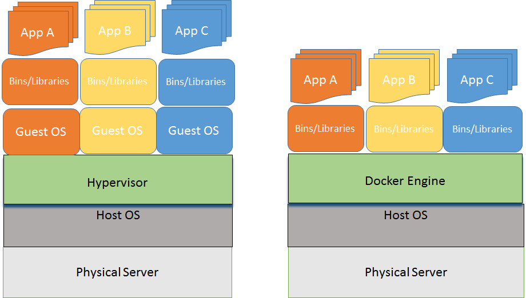Image resolution: width=526 pixels, height=298 pixels.
Task: Select the orange Bins/Libraries box above Docker Engine
Action: point(326,128)
